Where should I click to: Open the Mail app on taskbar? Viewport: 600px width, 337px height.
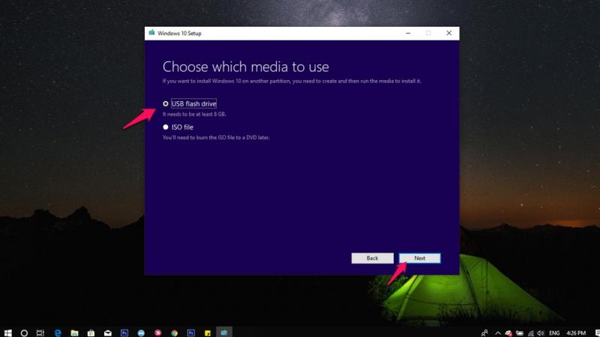point(107,332)
